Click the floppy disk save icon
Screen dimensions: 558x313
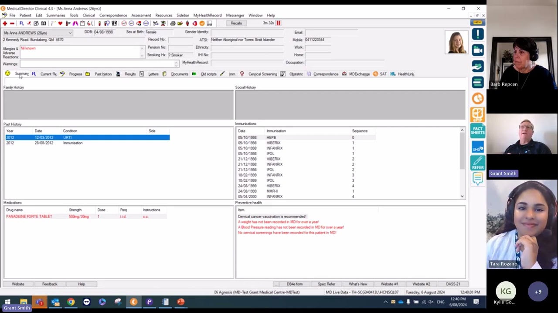pyautogui.click(x=209, y=23)
